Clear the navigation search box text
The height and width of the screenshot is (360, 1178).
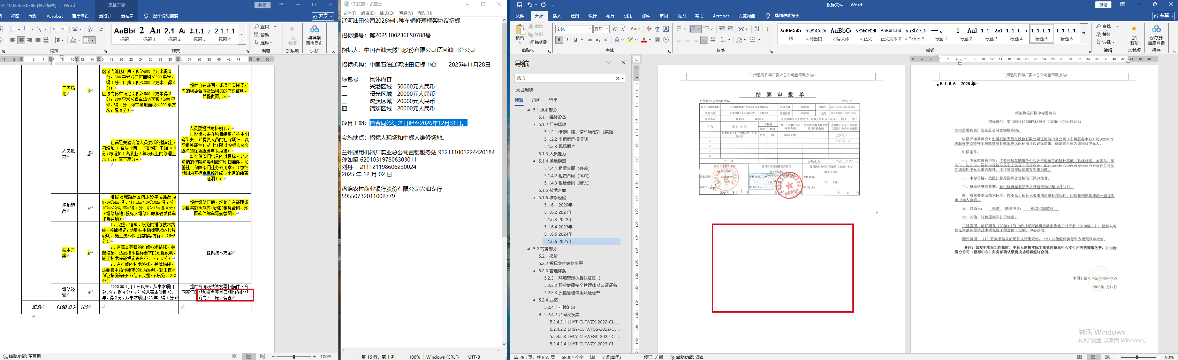tap(617, 78)
